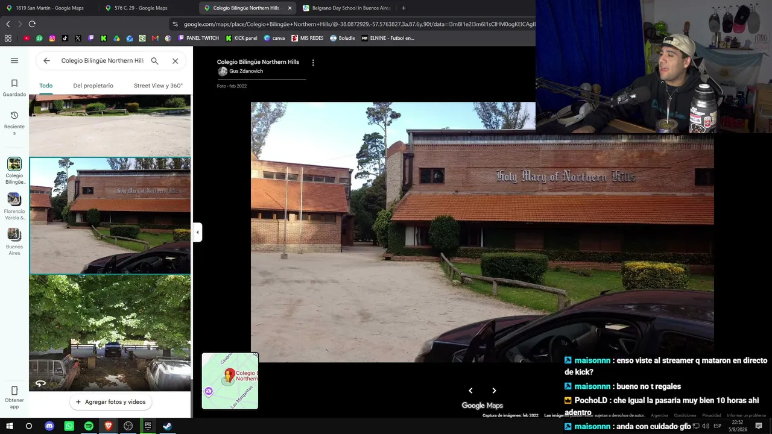Show the next photo with right arrow
The width and height of the screenshot is (772, 434).
494,391
